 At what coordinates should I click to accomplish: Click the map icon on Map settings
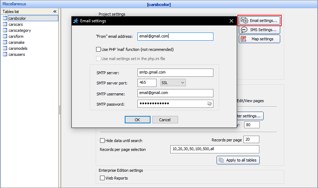(x=243, y=39)
